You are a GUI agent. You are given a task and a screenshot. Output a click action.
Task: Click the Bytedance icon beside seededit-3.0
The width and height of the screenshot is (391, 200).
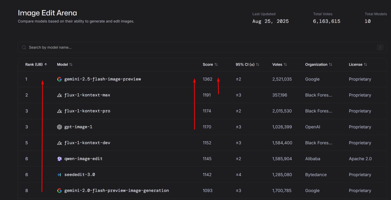pos(60,175)
